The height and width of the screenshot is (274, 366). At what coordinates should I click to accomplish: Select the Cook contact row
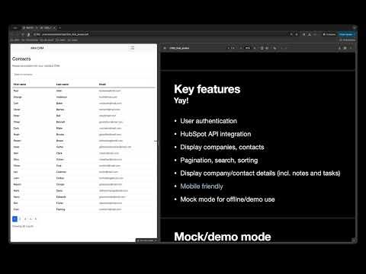tap(84, 166)
